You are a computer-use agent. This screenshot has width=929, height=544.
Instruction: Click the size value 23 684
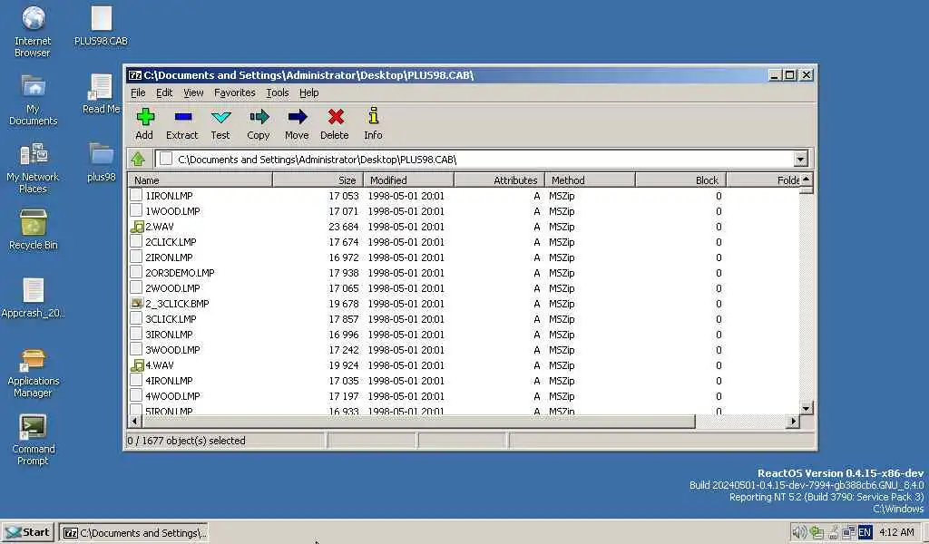coord(344,227)
